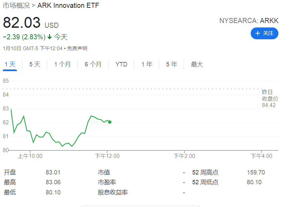Switch chart to YTD range
297x207 pixels.
(121, 64)
